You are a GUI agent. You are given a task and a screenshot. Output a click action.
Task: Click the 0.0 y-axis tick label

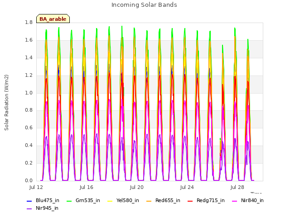point(29,180)
